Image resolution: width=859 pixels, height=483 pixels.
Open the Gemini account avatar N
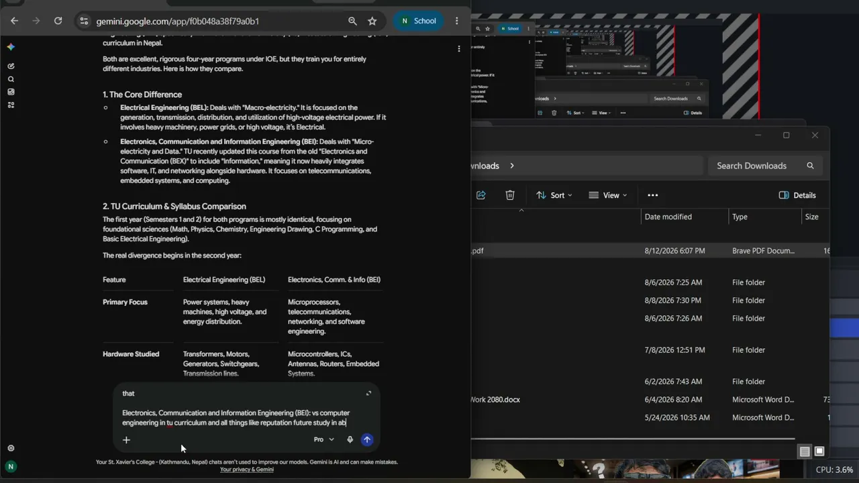11,466
